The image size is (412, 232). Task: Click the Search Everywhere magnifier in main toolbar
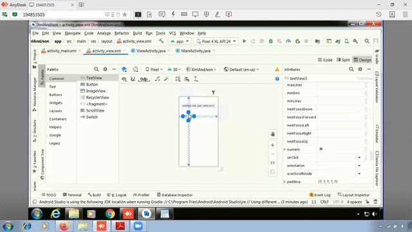coord(367,41)
